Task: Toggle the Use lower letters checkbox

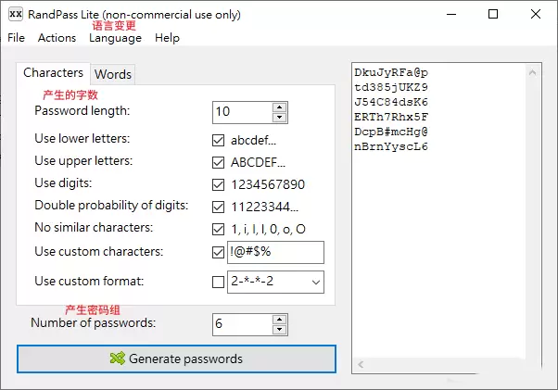Action: click(x=218, y=141)
